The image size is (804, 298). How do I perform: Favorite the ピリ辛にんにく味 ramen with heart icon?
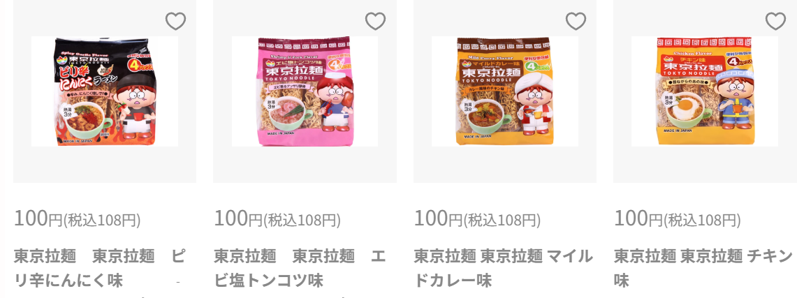(x=175, y=22)
